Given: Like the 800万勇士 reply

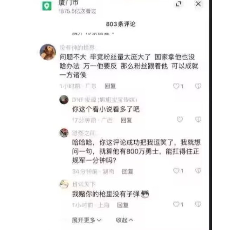Looking at the screenshot, I should coord(176,170).
